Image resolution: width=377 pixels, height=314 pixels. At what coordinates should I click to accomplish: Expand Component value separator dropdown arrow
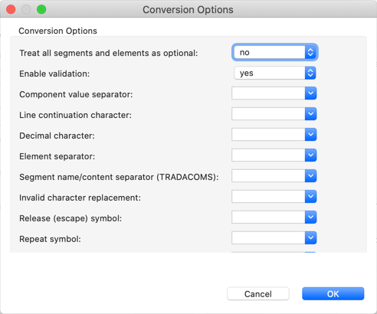(310, 93)
